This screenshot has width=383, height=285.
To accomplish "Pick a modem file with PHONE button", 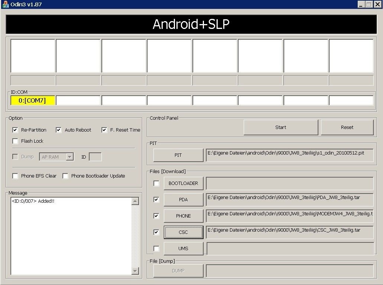I will [184, 216].
